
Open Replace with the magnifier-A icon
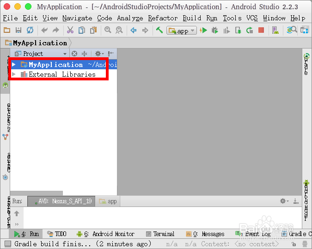[119, 30]
